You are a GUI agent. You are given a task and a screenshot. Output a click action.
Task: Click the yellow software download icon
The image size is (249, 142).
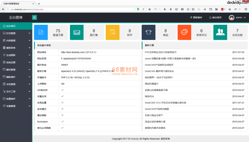point(113,32)
